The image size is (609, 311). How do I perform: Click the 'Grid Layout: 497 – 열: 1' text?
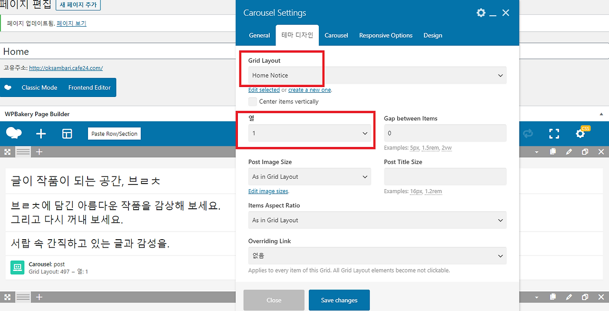pyautogui.click(x=58, y=272)
